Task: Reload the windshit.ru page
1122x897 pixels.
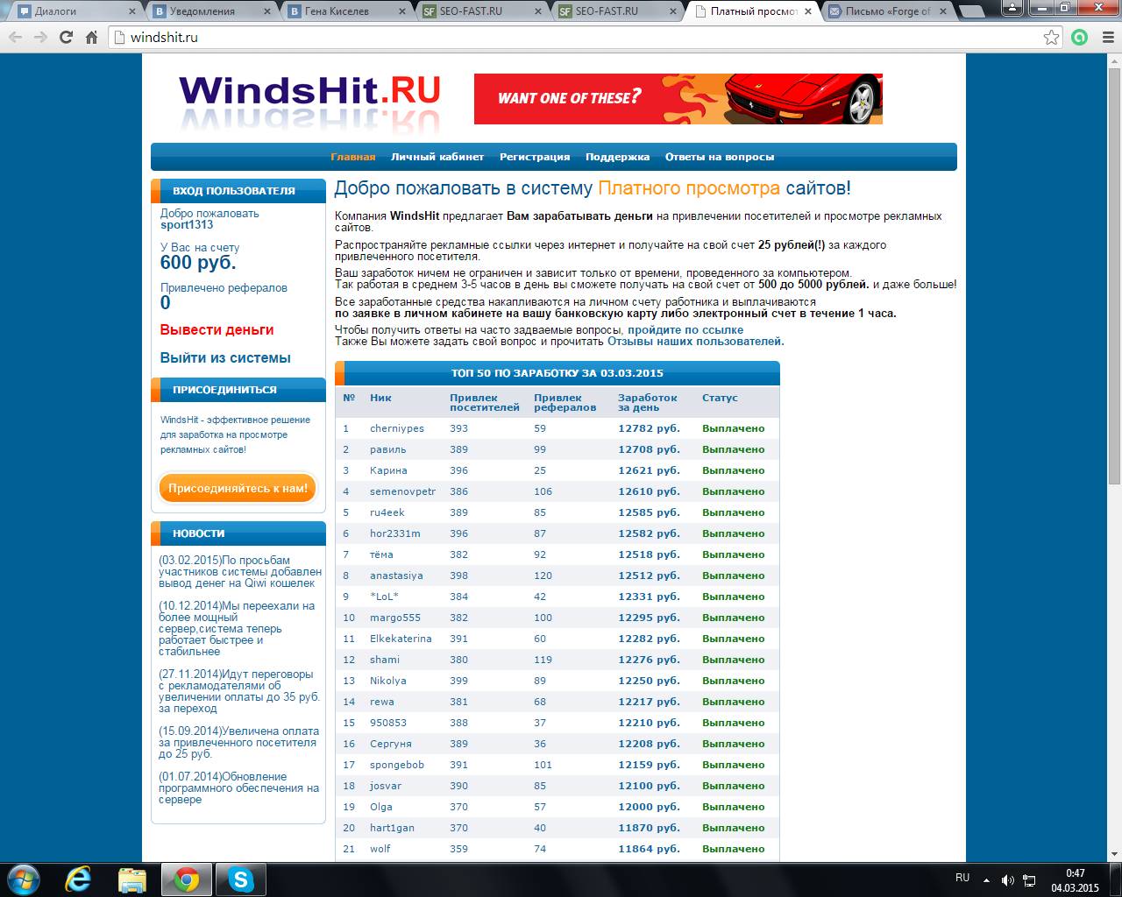Action: 66,38
